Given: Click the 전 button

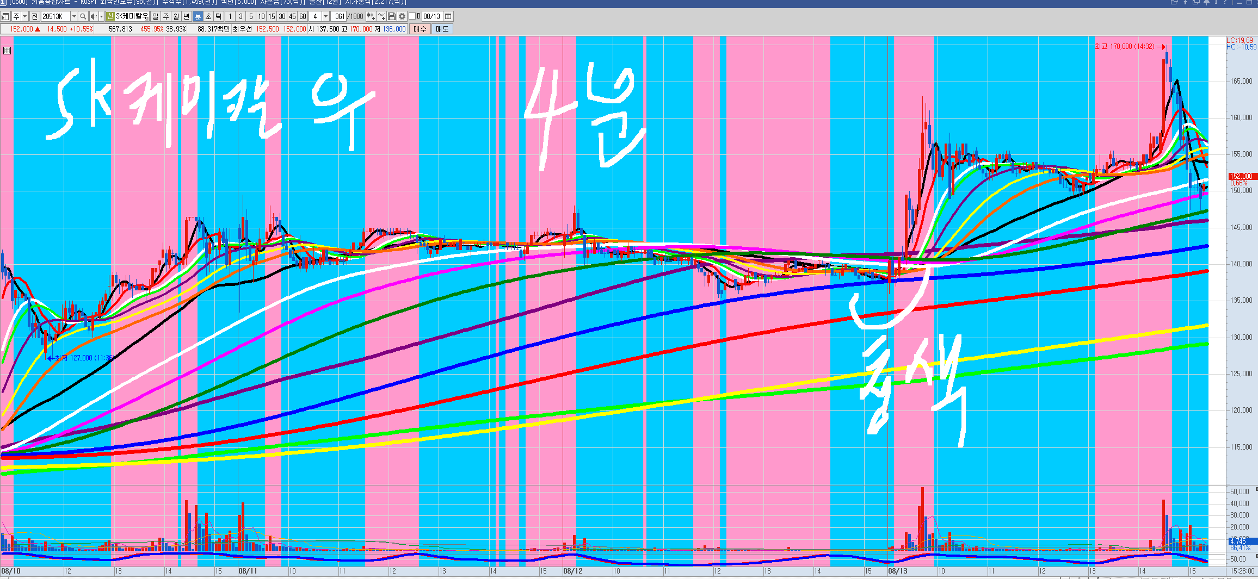Looking at the screenshot, I should tap(35, 16).
